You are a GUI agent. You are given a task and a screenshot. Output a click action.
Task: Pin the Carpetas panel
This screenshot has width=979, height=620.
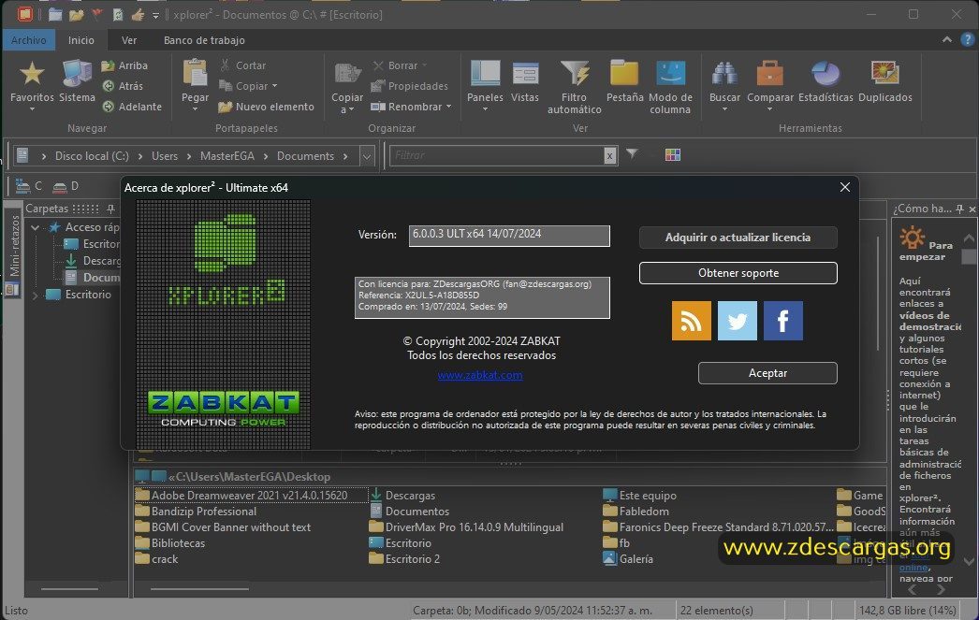pos(110,209)
